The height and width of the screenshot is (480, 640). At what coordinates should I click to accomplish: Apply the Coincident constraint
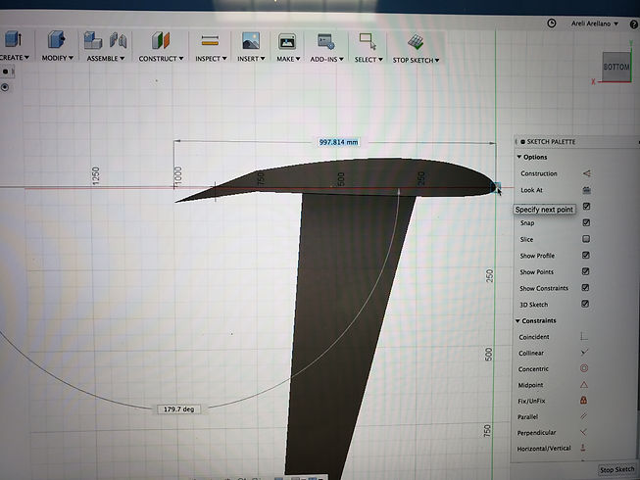tap(584, 336)
